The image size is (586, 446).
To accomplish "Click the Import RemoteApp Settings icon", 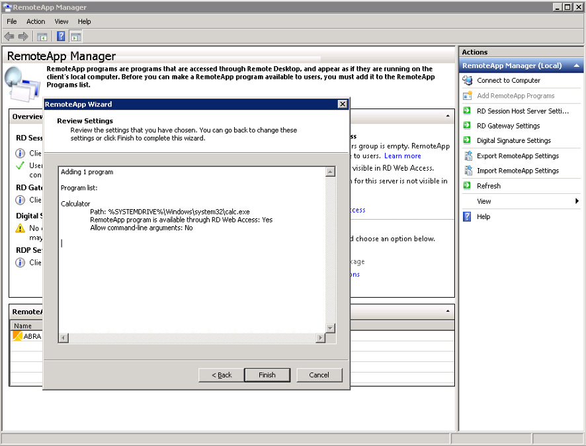I will [468, 171].
